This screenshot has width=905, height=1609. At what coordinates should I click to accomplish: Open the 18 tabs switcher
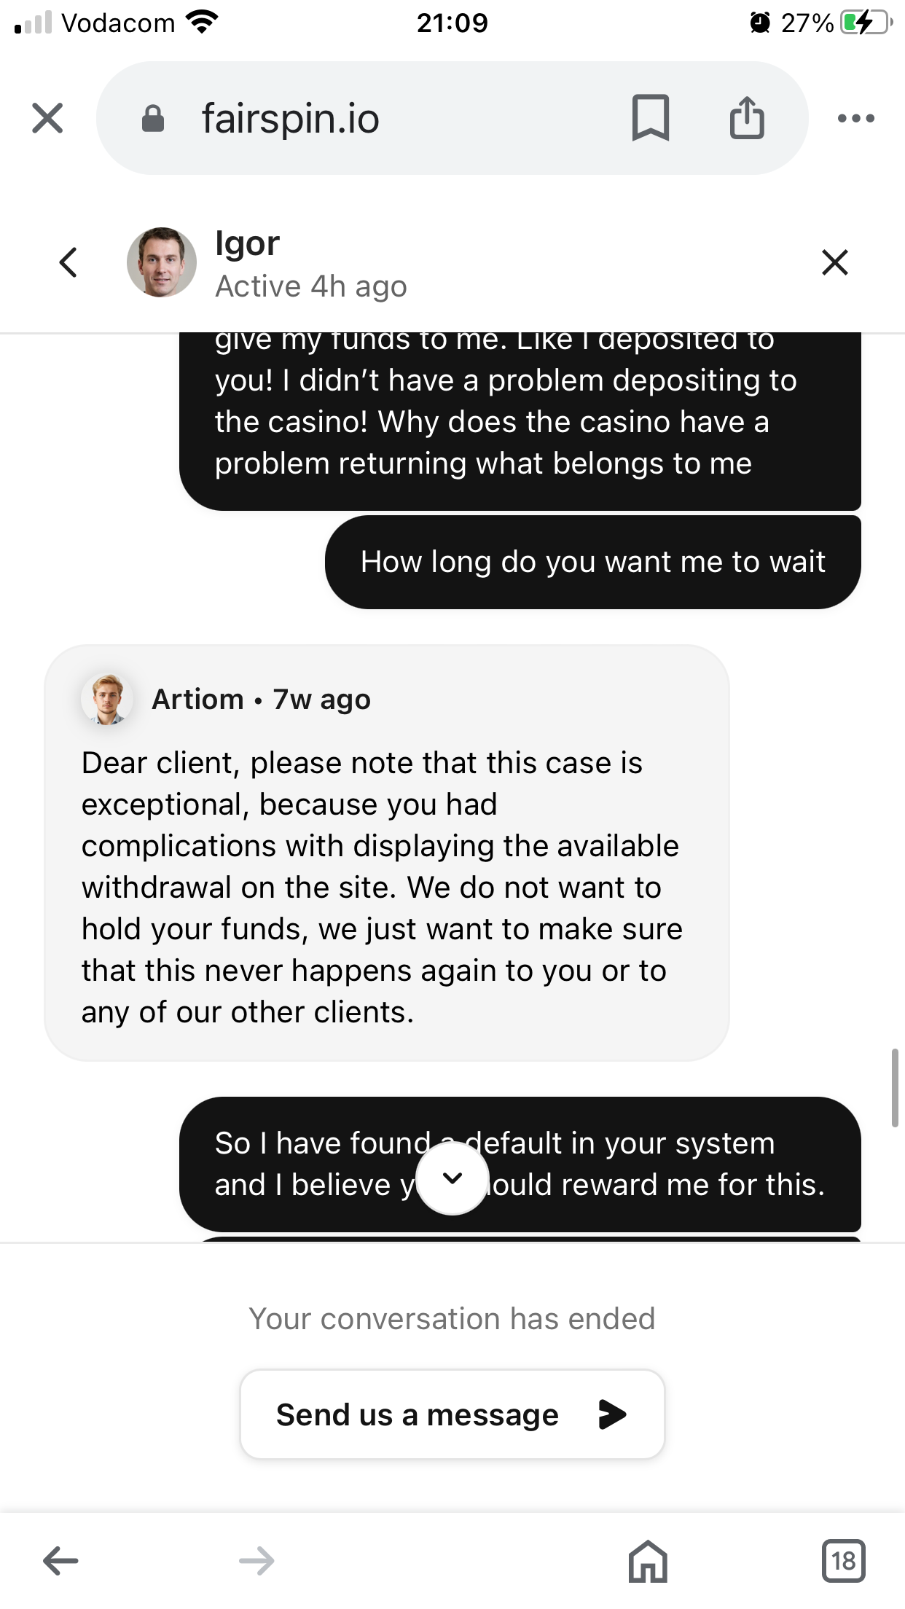coord(843,1561)
